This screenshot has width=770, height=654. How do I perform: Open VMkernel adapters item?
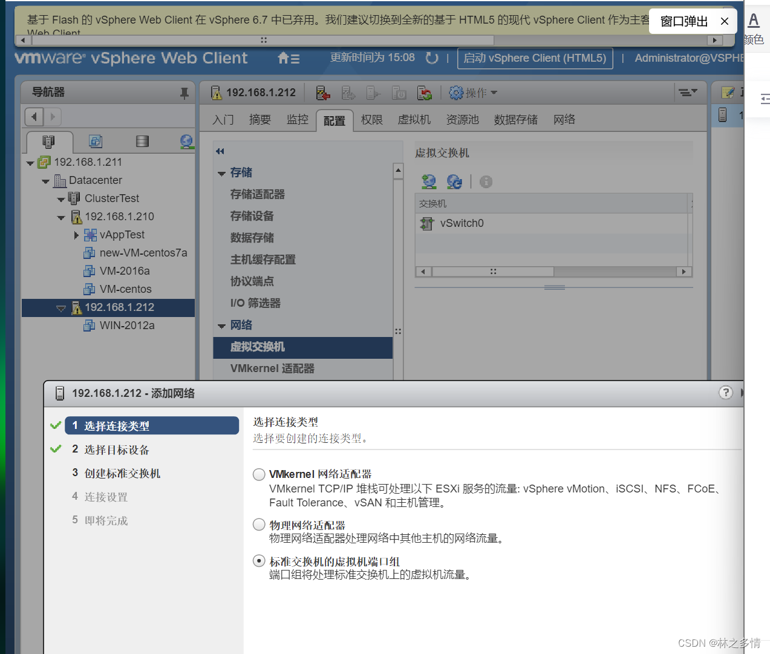tap(272, 368)
